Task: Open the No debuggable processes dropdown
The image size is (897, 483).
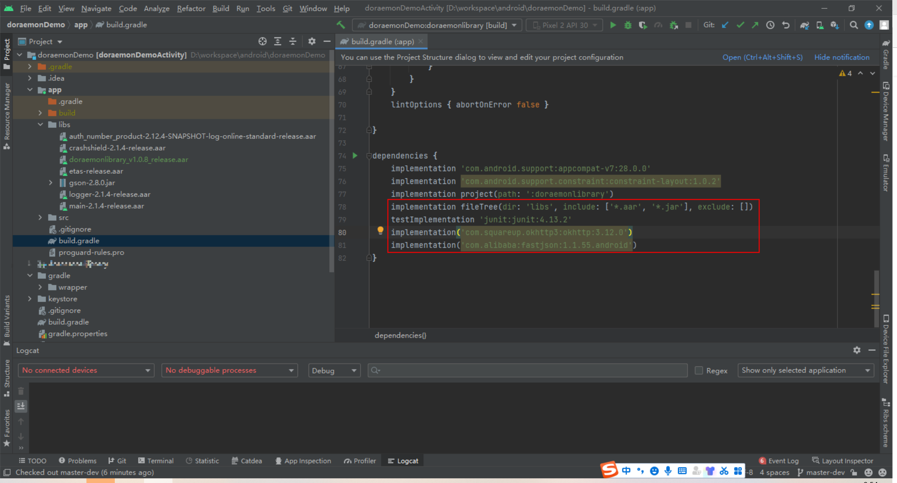Action: [x=230, y=370]
